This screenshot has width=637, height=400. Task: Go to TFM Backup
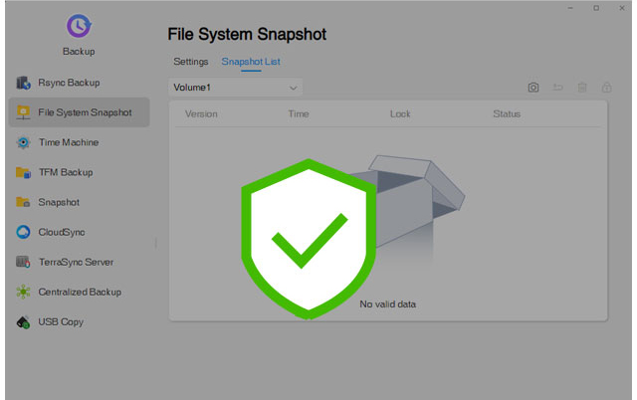point(80,172)
